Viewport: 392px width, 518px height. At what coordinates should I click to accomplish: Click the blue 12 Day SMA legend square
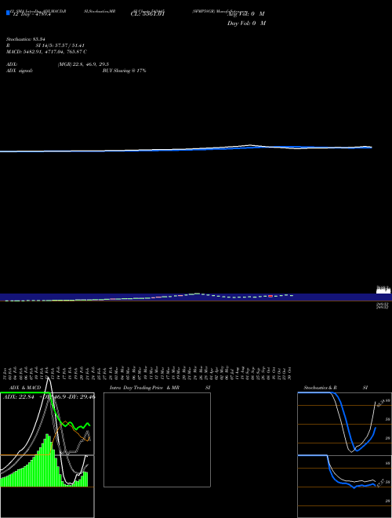[x=8, y=13]
